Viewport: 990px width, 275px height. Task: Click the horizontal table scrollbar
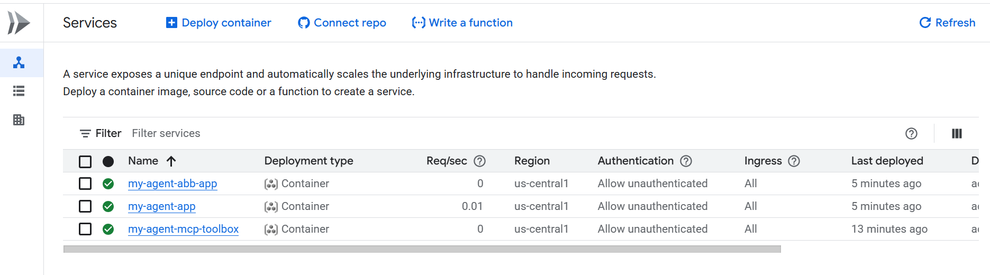pos(422,249)
